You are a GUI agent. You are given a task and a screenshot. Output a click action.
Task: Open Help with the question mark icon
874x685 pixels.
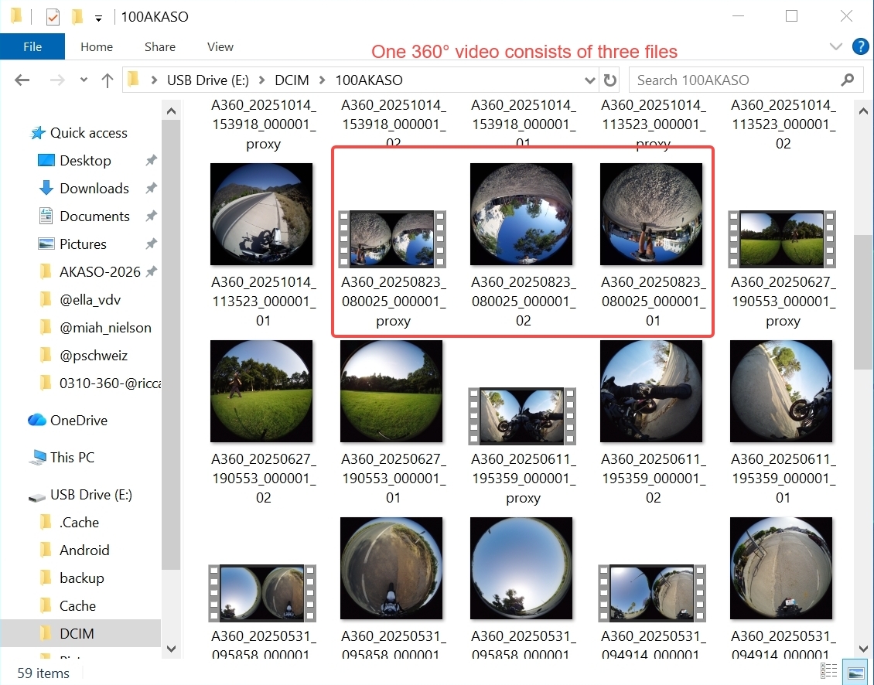860,46
